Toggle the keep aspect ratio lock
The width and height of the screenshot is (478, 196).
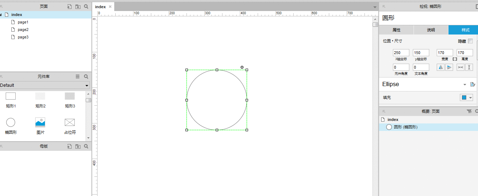(455, 59)
